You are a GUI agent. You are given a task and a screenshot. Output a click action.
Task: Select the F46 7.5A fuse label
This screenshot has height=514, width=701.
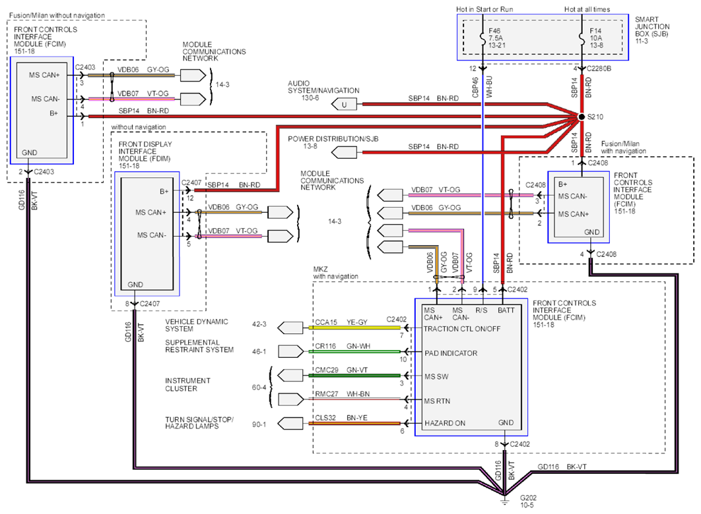coord(496,38)
